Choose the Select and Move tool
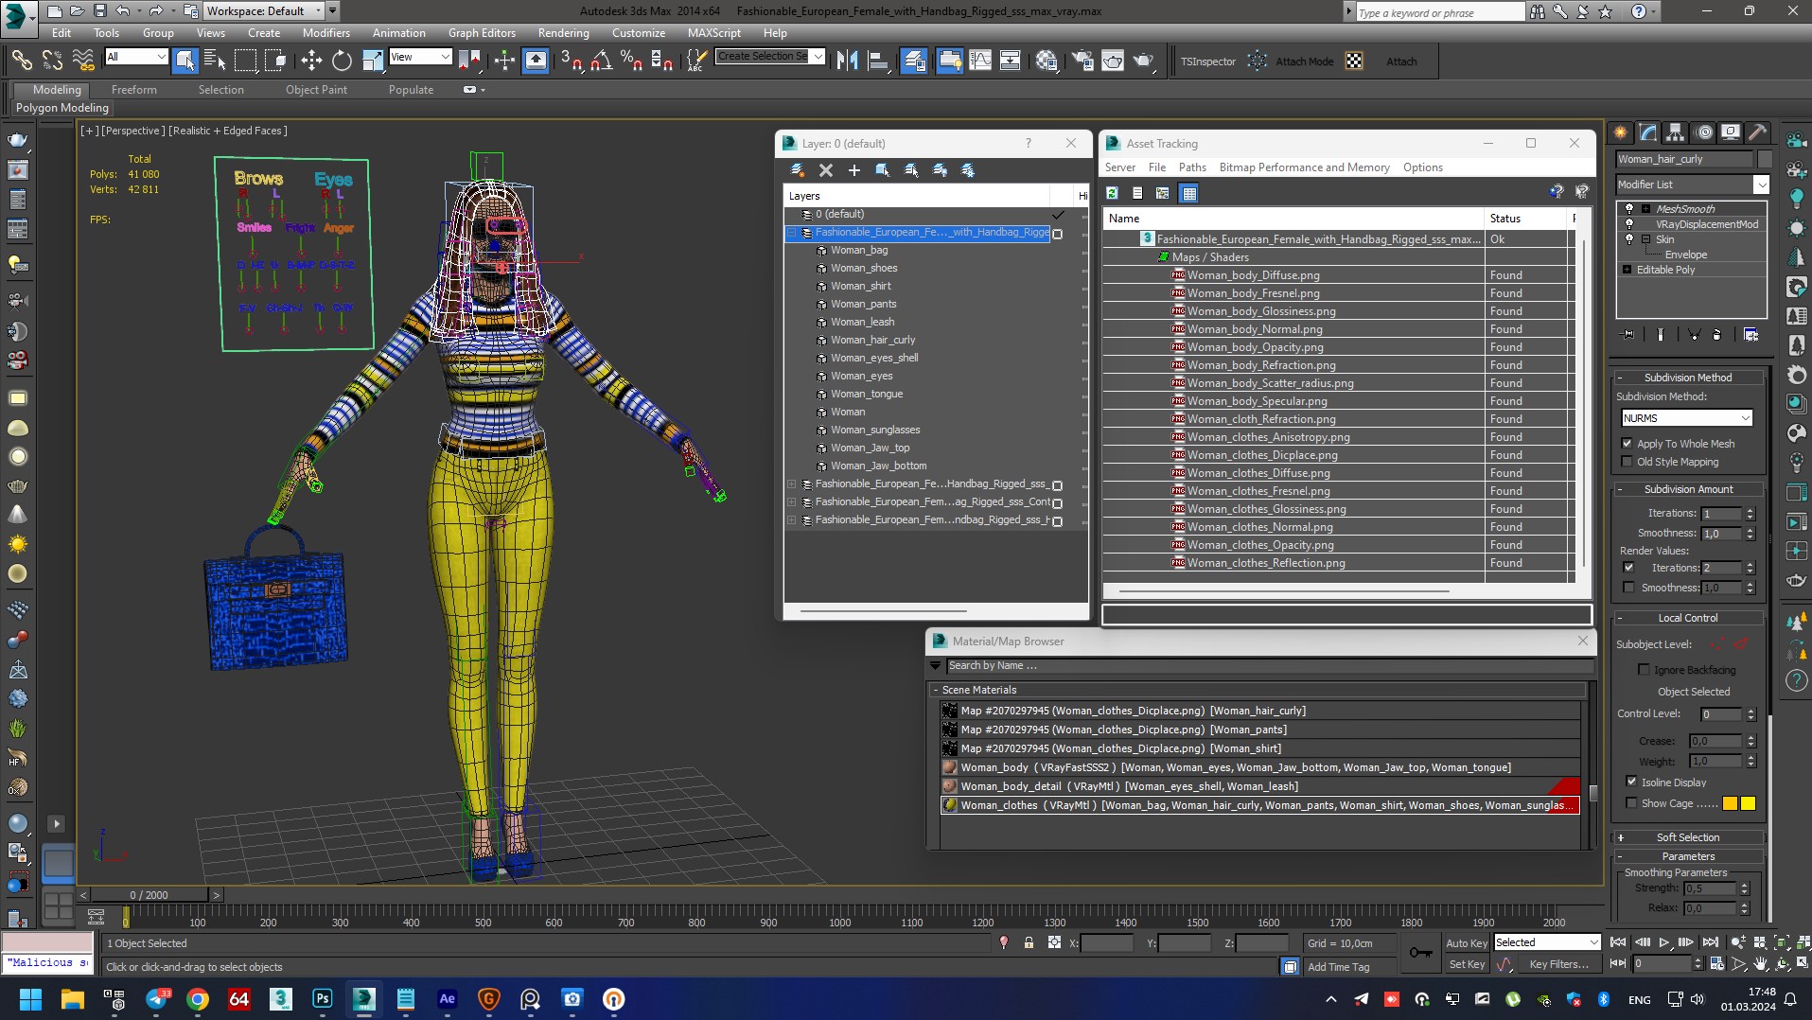 (311, 61)
